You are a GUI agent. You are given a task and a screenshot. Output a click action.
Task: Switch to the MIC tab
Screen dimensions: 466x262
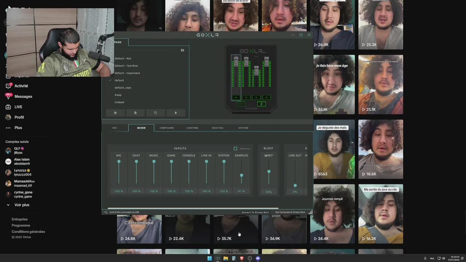(115, 128)
